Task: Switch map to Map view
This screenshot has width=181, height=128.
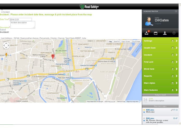Action: [x=110, y=41]
